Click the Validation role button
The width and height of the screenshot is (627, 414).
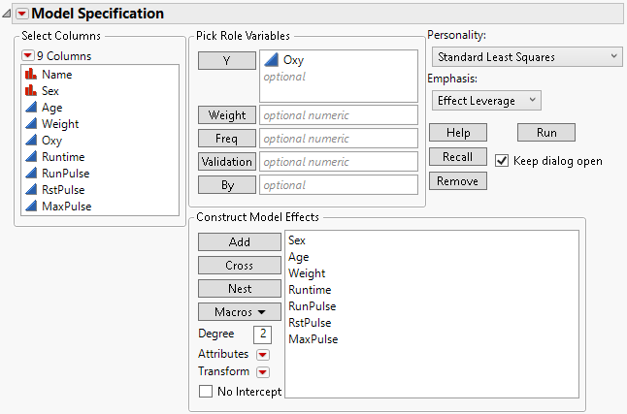coord(226,162)
